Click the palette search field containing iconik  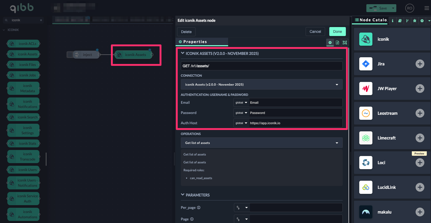(24, 20)
